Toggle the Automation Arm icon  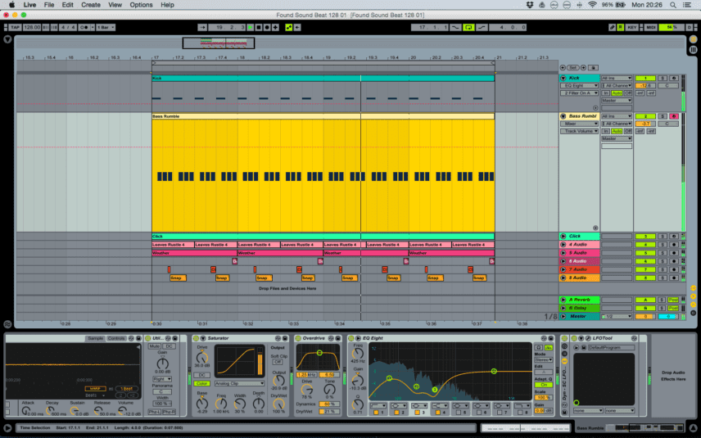(289, 27)
